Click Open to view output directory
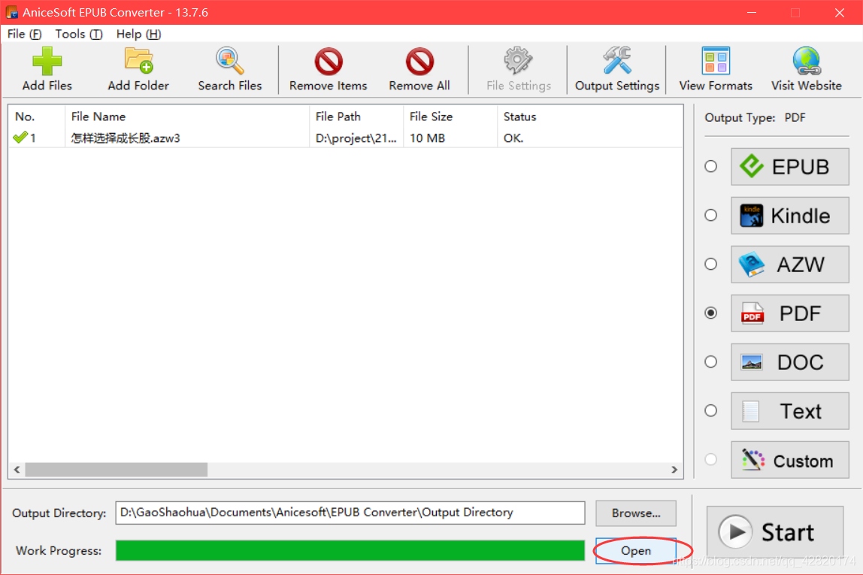Viewport: 863px width, 575px height. [636, 551]
